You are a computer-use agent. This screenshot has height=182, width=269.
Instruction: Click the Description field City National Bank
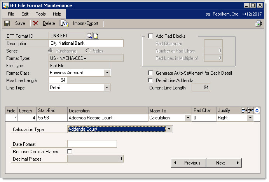pos(86,43)
